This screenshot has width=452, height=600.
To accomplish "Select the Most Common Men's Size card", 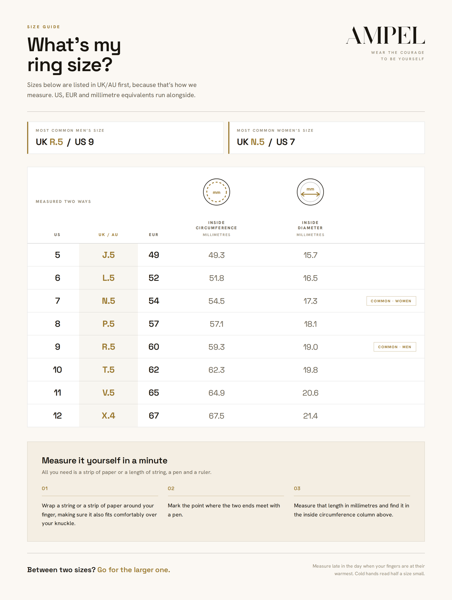I will coord(125,138).
